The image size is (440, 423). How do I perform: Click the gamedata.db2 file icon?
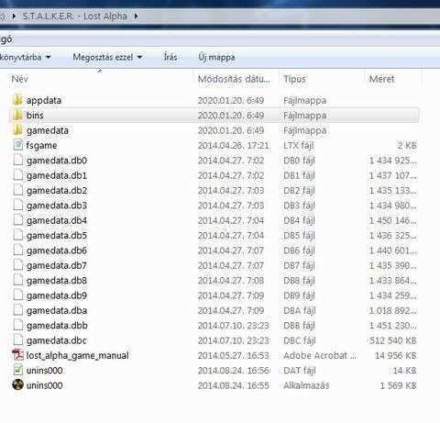click(18, 190)
